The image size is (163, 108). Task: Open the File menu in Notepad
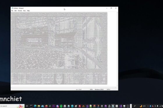point(12,11)
